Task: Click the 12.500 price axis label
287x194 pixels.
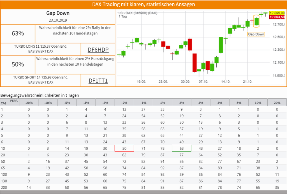Action: point(279,37)
